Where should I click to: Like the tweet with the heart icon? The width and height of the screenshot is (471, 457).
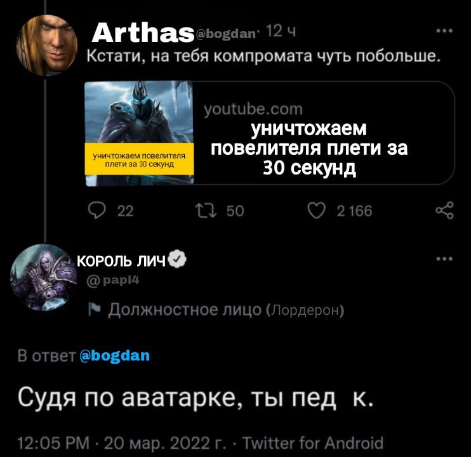click(x=317, y=211)
